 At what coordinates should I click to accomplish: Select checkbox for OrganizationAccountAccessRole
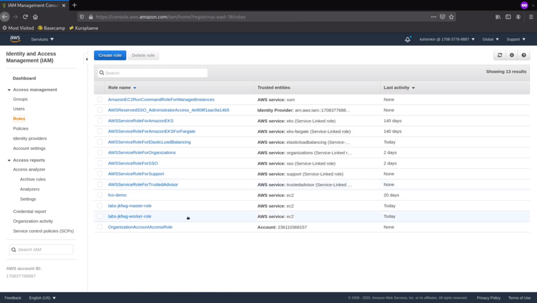(100, 227)
